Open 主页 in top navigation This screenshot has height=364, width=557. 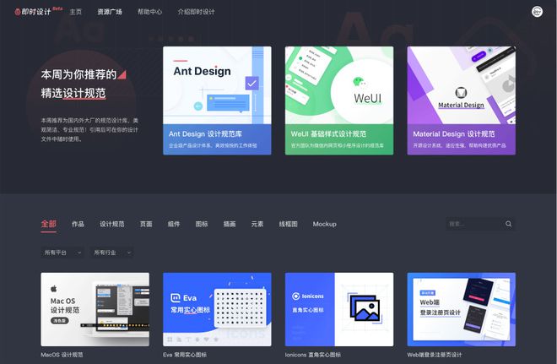(75, 12)
